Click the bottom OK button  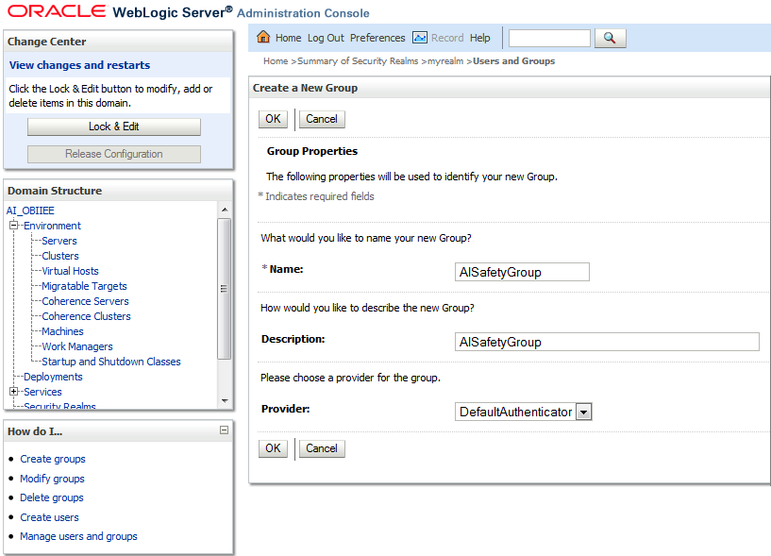pos(273,448)
